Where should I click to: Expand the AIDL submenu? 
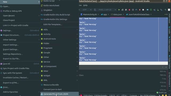(59, 30)
